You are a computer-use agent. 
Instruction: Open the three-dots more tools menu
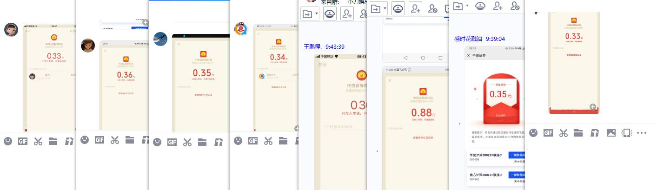tap(642, 133)
